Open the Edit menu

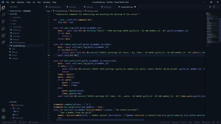click(13, 2)
